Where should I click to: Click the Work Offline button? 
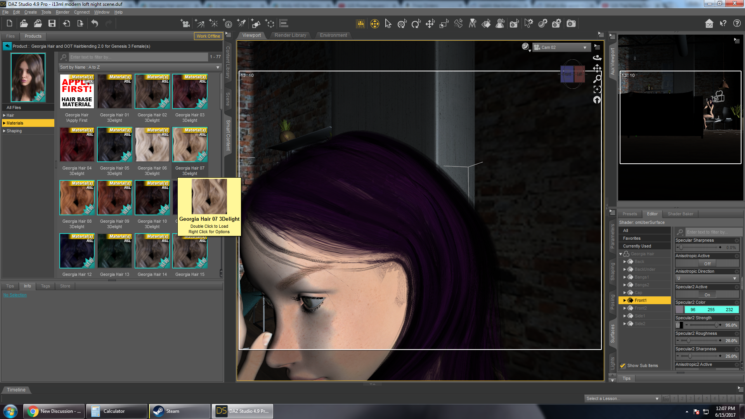[x=208, y=36]
